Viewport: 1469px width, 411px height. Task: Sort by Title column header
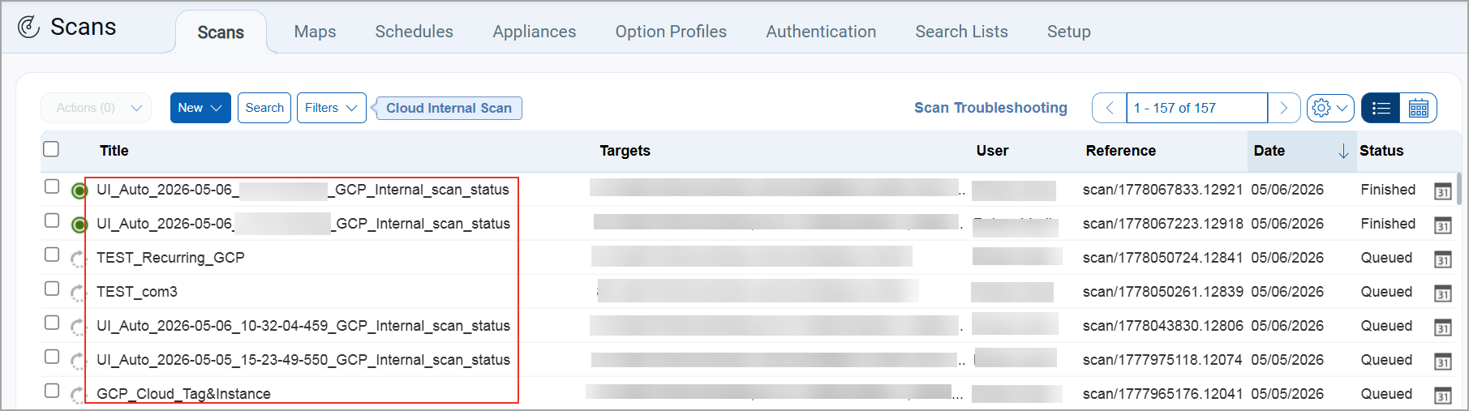tap(114, 151)
